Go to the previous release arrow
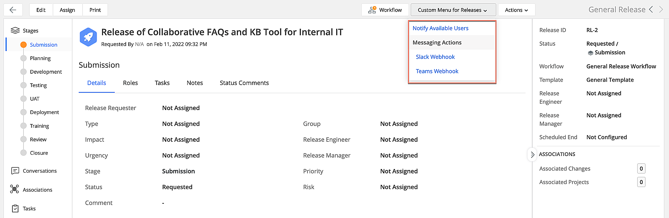The height and width of the screenshot is (218, 669). point(651,10)
